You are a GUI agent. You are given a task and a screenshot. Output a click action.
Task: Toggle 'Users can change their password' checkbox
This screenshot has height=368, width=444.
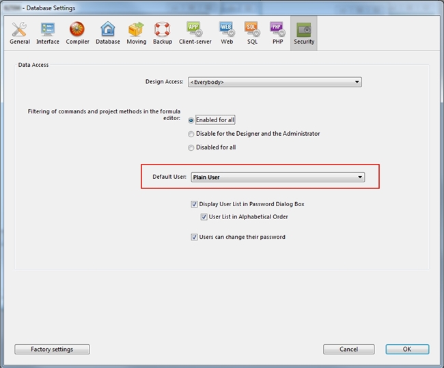tap(195, 238)
